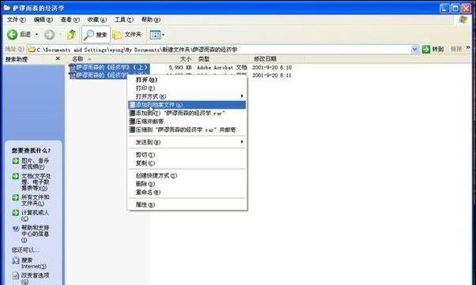Open the 编辑(E) menu
Screen dimensions: 476x285
pos(43,20)
